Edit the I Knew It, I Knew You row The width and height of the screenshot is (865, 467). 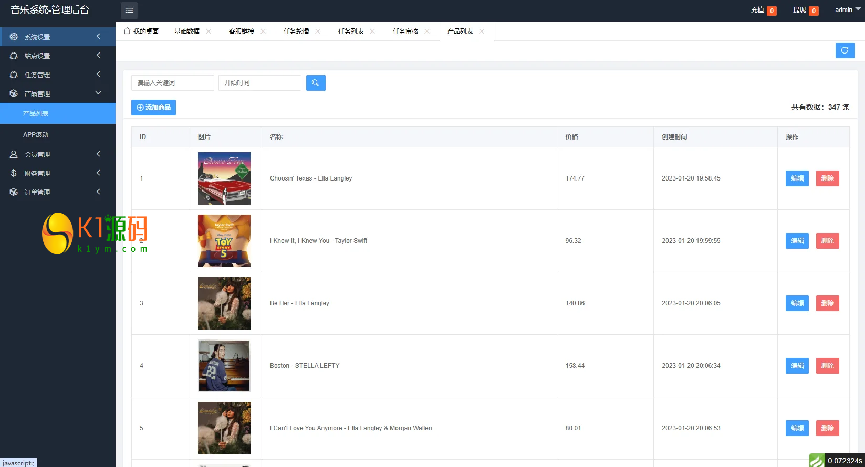pyautogui.click(x=797, y=241)
